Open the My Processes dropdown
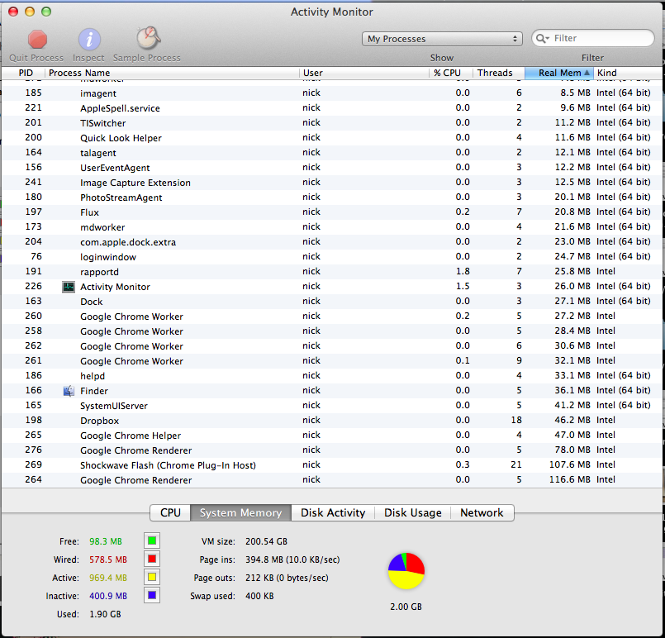665x638 pixels. (x=442, y=39)
